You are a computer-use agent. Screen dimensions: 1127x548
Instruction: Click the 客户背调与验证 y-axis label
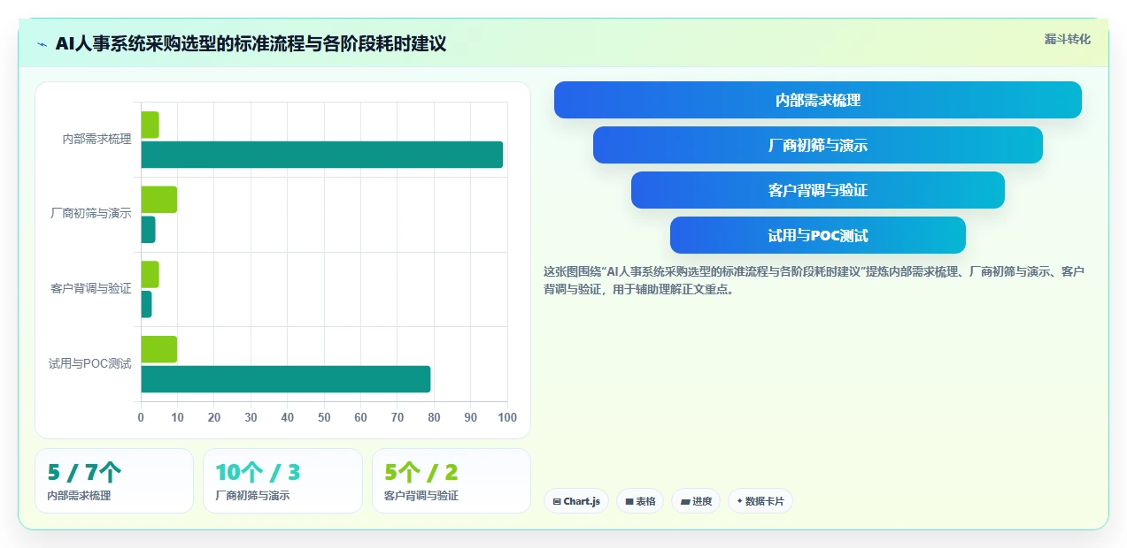tap(91, 289)
